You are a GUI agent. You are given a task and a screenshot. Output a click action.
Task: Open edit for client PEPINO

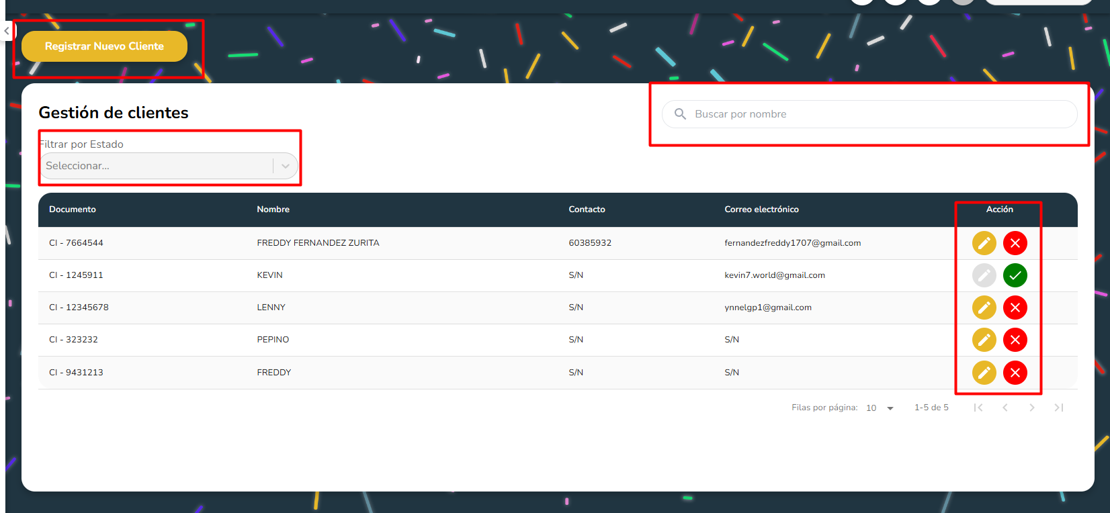tap(984, 340)
